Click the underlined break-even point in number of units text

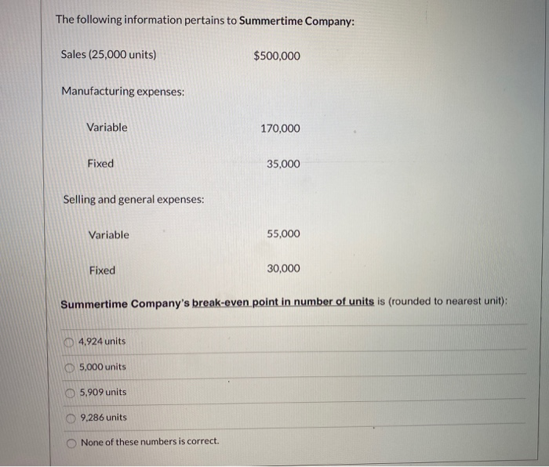click(283, 302)
